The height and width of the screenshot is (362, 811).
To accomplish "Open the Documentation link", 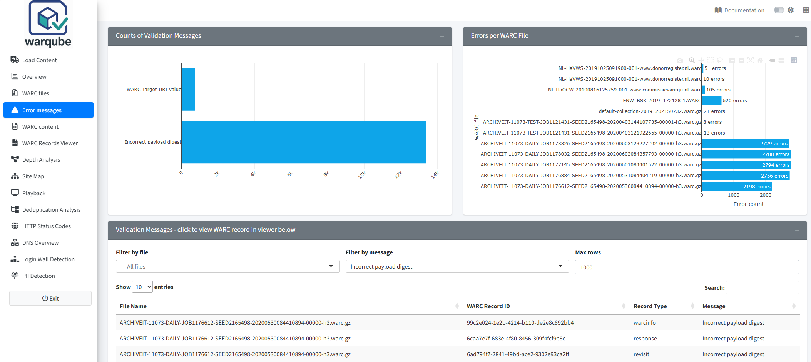I will (x=739, y=10).
